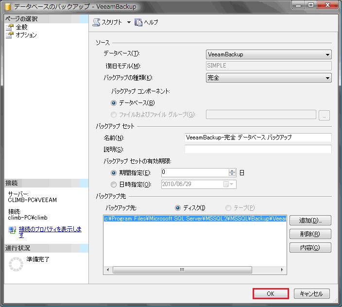Image resolution: width=342 pixels, height=307 pixels.
Task: Click the connection properties computer icon
Action: tap(12, 230)
